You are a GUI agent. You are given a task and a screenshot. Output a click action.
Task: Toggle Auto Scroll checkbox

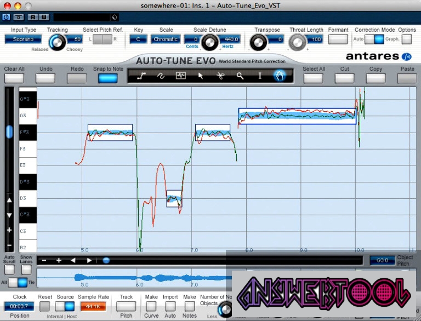click(9, 270)
